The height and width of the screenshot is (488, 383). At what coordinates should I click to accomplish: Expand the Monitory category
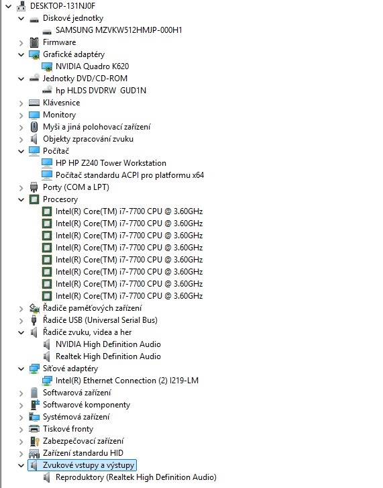pyautogui.click(x=21, y=115)
